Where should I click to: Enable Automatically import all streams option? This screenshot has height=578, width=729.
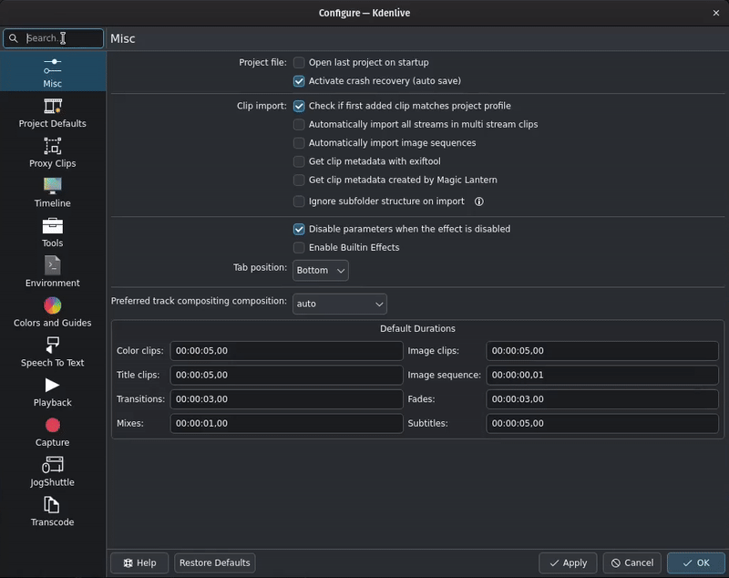299,125
